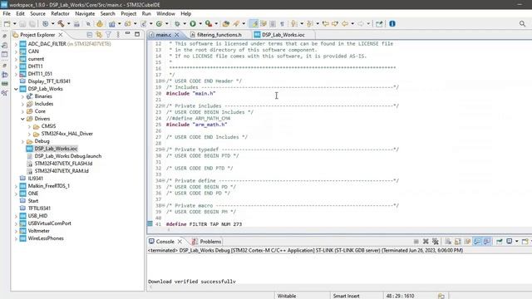
Task: Expand the ADC_DAC_FILTER project
Action: coord(16,44)
